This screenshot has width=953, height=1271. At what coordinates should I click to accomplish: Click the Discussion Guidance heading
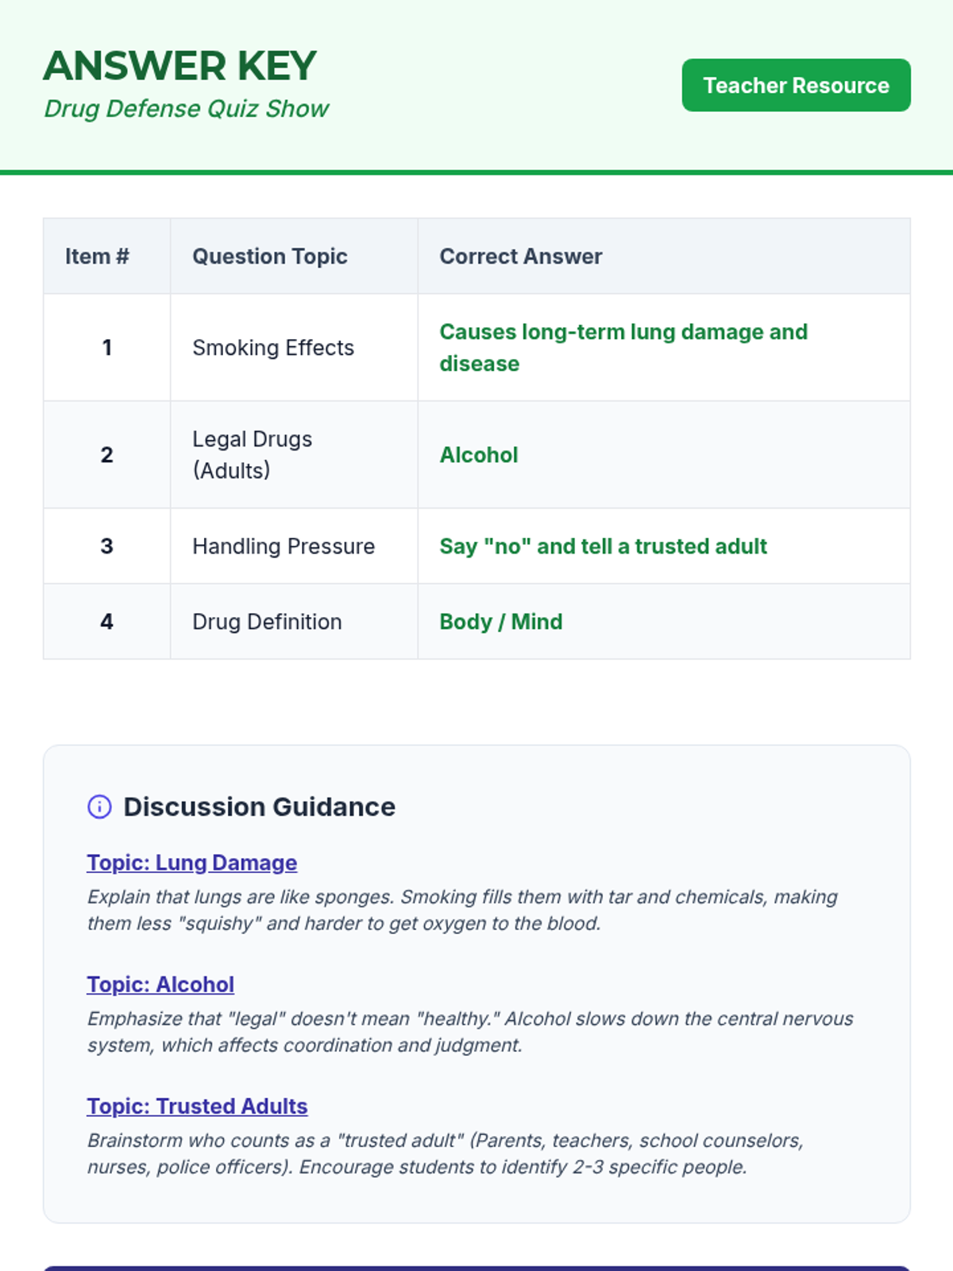259,807
